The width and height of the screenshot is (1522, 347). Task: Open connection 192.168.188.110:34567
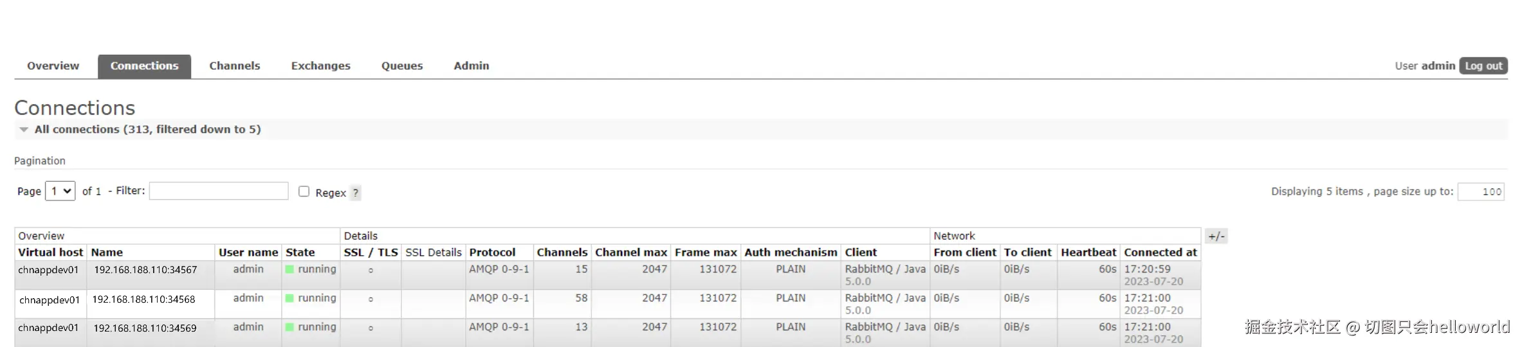tap(145, 270)
